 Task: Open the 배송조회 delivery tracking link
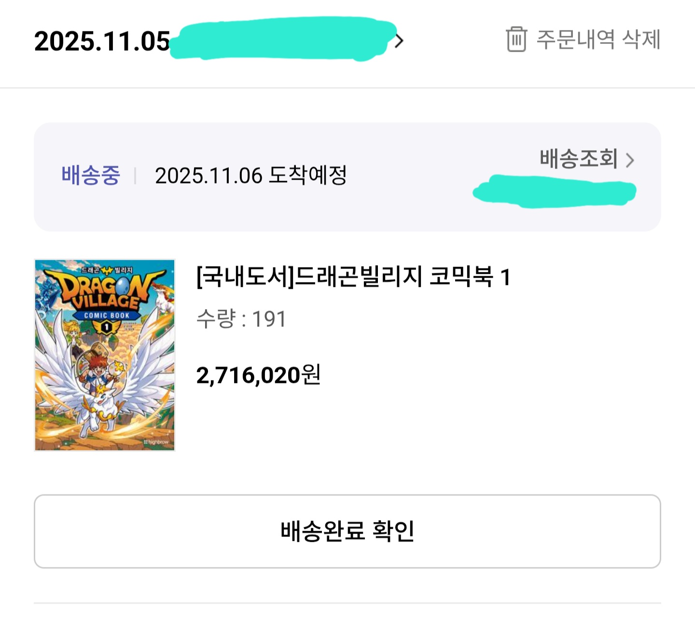click(x=579, y=159)
